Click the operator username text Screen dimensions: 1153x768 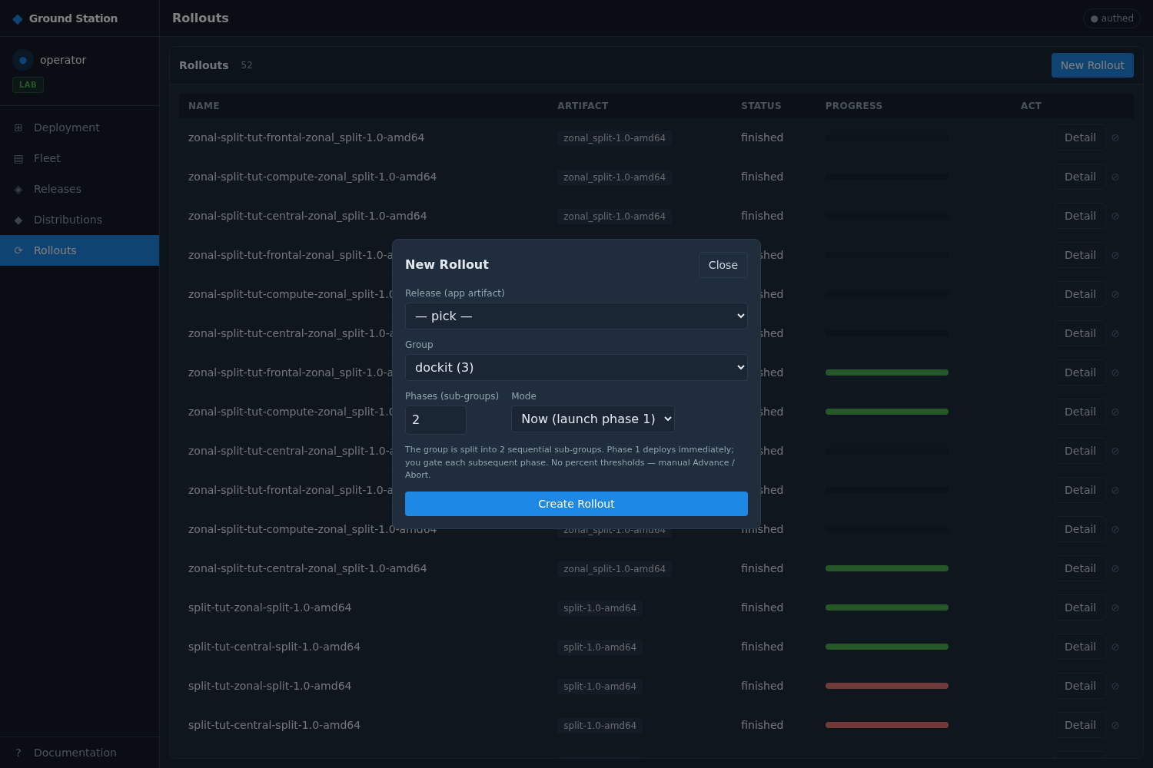pos(63,60)
